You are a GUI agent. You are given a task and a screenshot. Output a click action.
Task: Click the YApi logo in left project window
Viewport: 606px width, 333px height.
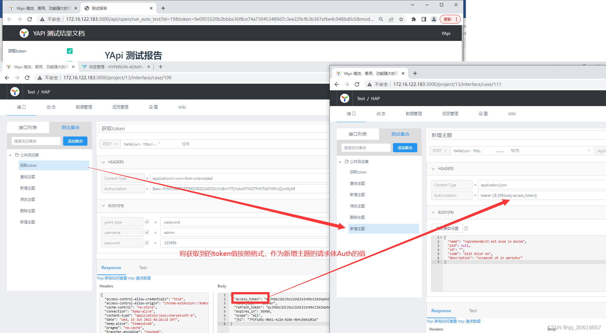coord(15,92)
